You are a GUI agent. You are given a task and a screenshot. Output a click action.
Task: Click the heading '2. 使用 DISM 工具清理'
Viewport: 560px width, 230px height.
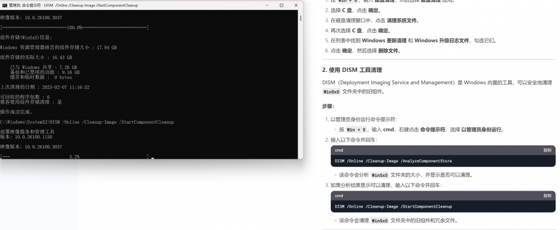[x=352, y=70]
